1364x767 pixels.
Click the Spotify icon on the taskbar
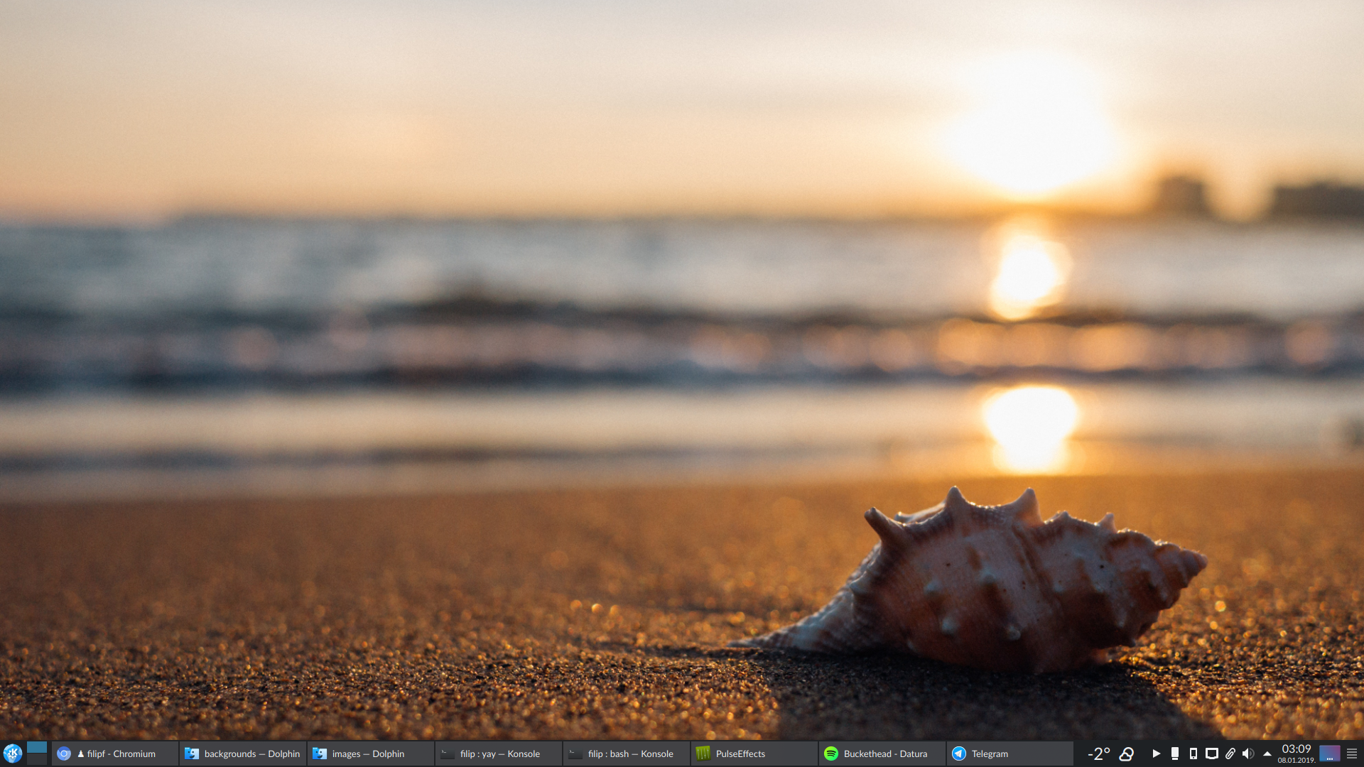coord(831,754)
